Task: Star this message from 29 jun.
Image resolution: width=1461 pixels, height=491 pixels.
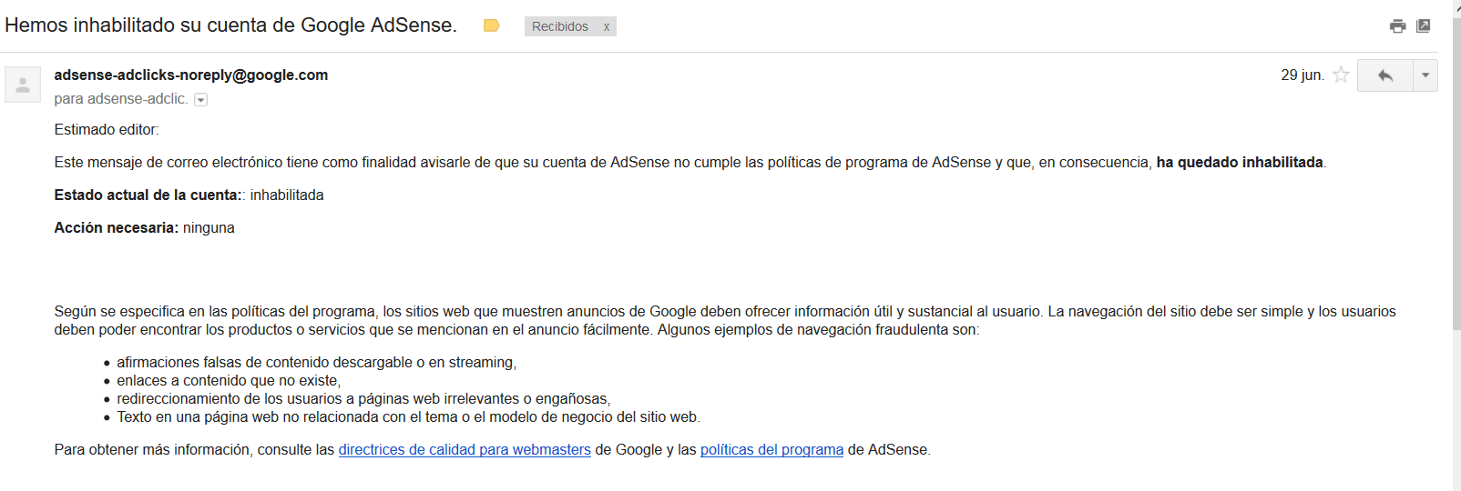Action: pos(1341,75)
